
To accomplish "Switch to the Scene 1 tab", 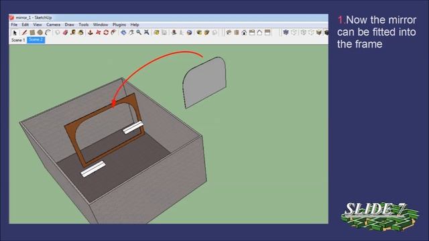I will coord(18,40).
